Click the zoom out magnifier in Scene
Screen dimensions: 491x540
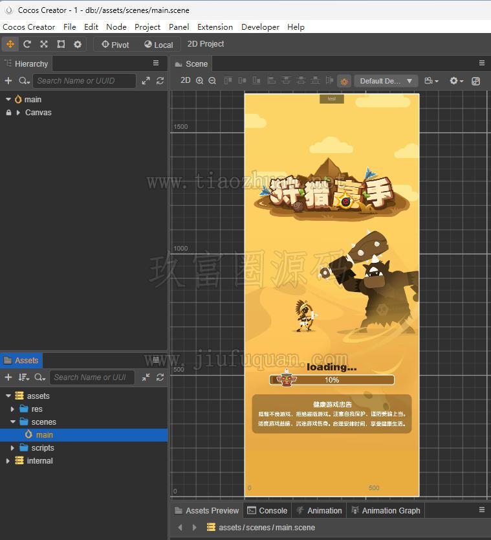coord(212,80)
